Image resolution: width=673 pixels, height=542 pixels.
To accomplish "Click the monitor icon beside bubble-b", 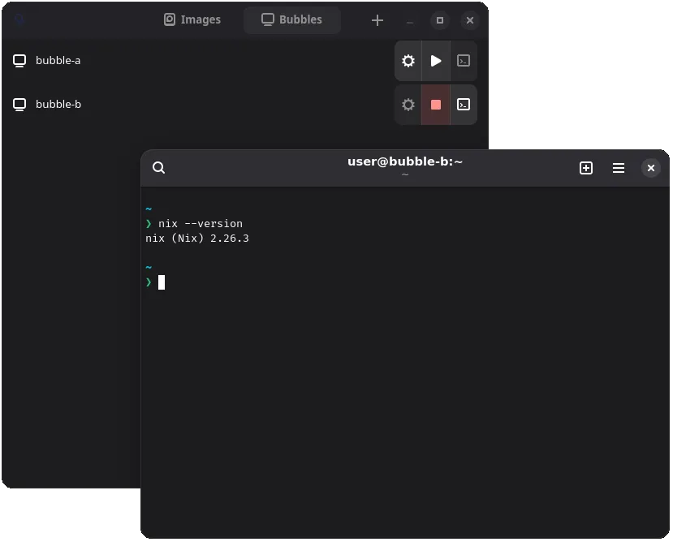I will pyautogui.click(x=19, y=105).
